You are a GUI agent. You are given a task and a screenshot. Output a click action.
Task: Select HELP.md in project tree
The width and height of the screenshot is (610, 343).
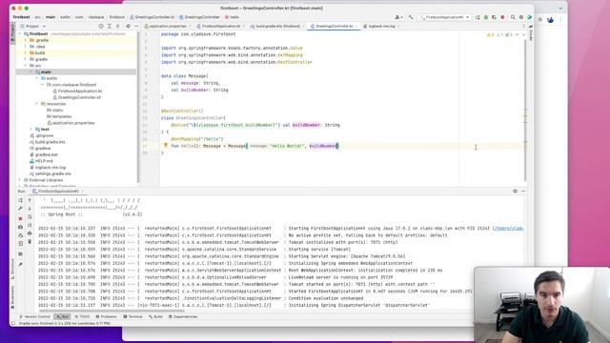tap(41, 161)
